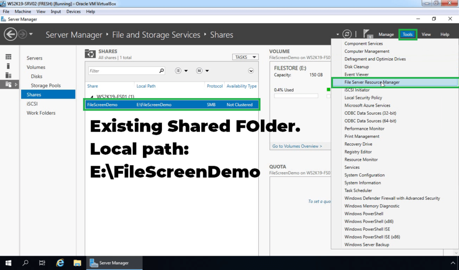Open the list options dropdown arrow
Screen dimensions: 459x270
(186, 71)
